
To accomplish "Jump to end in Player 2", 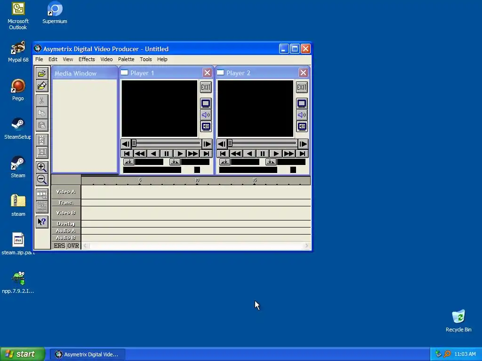I will (302, 154).
